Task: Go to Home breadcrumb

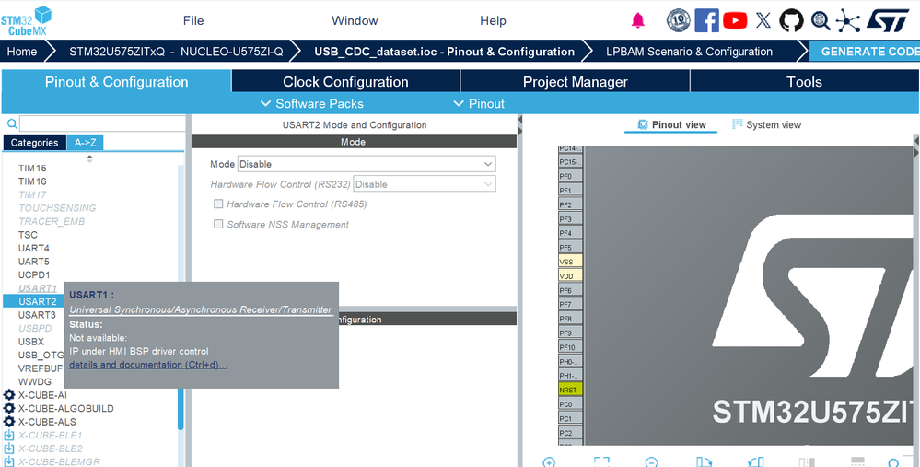Action: coord(22,51)
